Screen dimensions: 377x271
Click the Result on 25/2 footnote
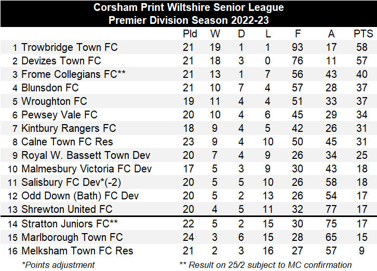click(x=265, y=265)
